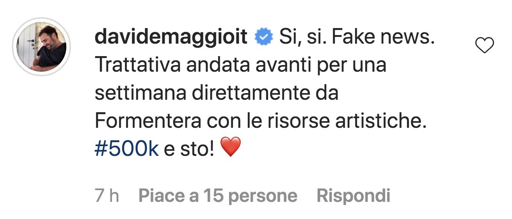Open davidemaggioit's profile picture
Screen dimensions: 512x219
[x=41, y=46]
